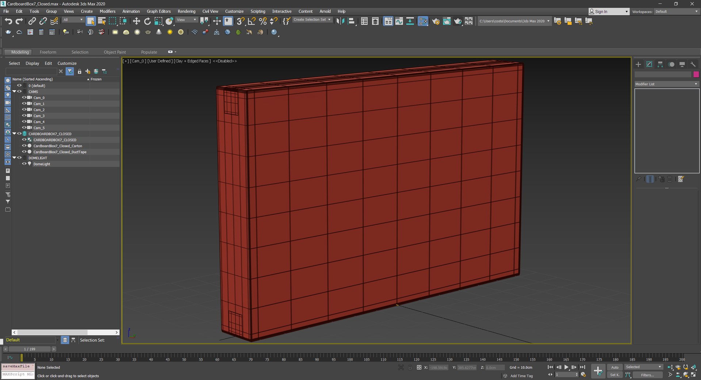
Task: Click the Set K. button
Action: point(615,375)
